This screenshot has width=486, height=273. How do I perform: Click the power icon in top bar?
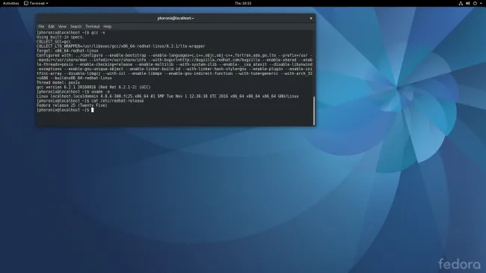tap(475, 3)
